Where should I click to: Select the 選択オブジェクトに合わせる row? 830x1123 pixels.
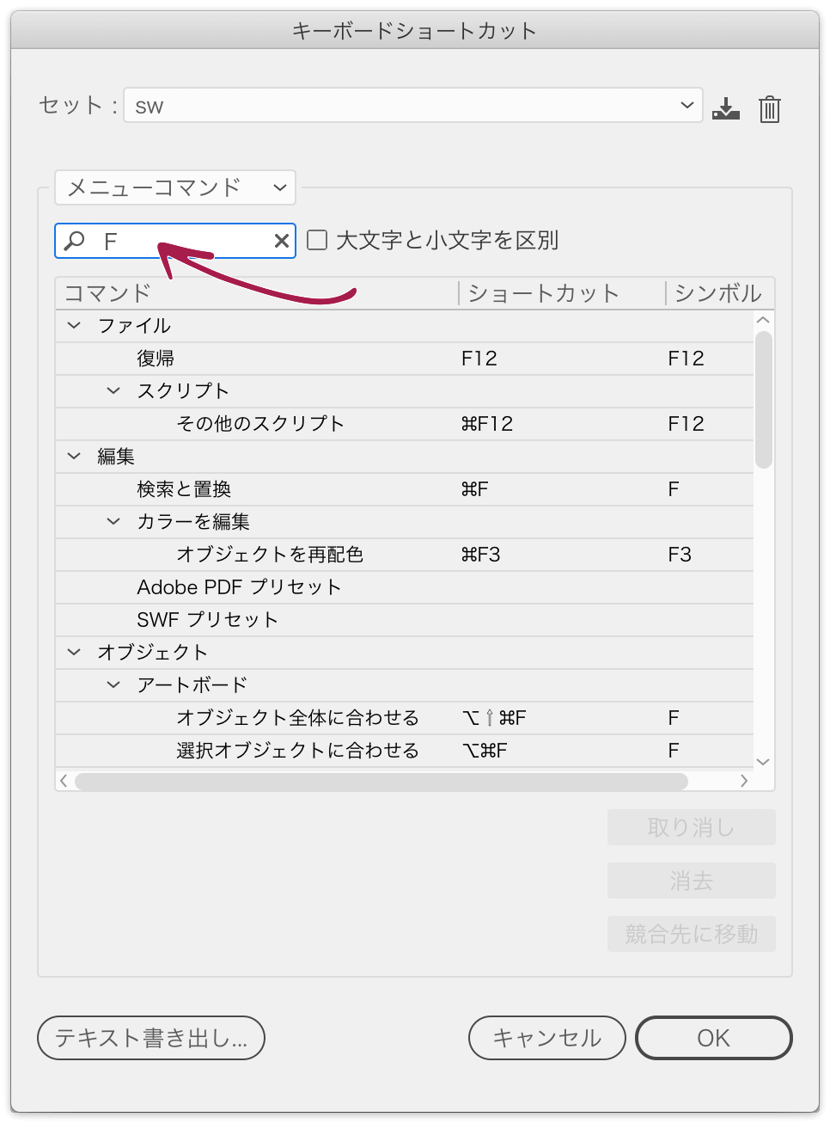coord(405,751)
